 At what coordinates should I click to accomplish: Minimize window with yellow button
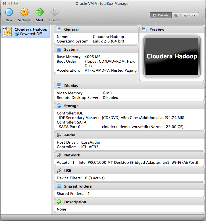10,3
